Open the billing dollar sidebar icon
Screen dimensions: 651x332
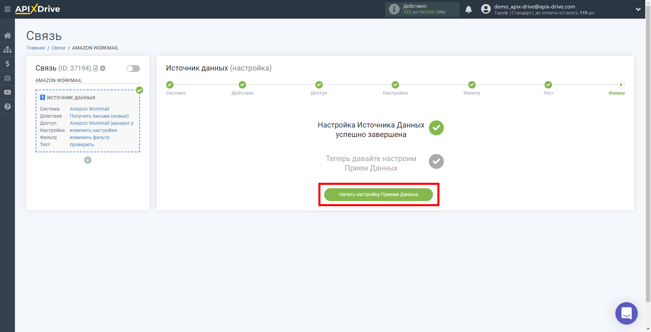pos(7,64)
